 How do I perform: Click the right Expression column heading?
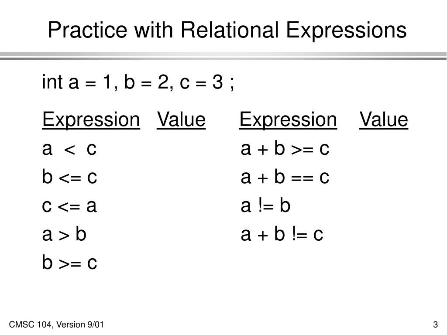pos(288,120)
